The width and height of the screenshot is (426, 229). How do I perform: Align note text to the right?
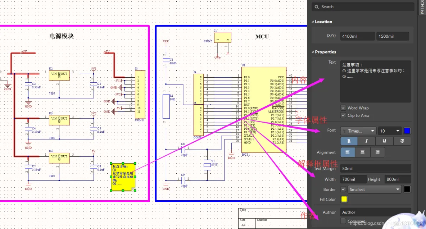(x=377, y=152)
